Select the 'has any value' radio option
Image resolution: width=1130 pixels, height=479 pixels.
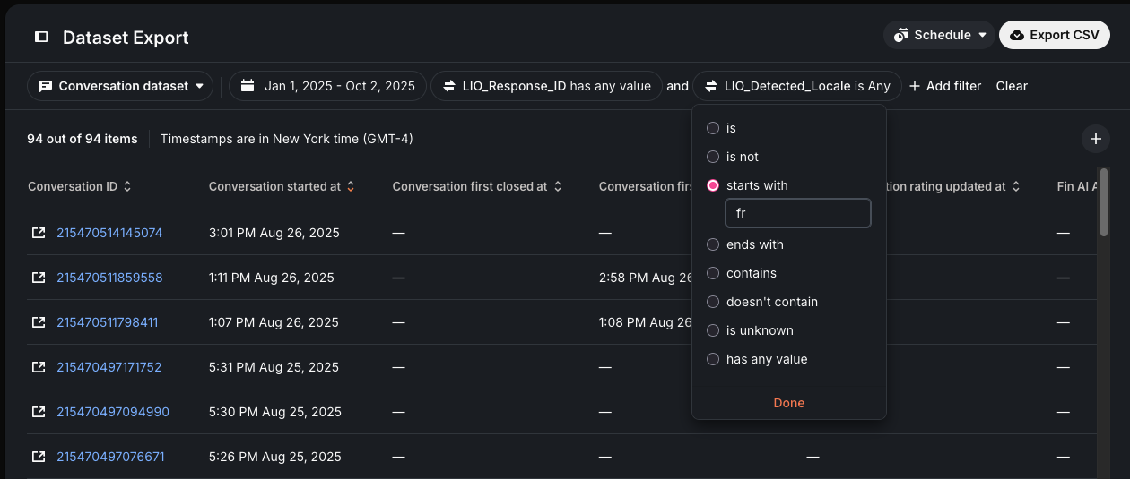click(x=713, y=359)
